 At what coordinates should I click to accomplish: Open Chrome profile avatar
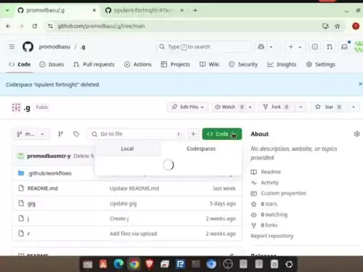tap(356, 26)
